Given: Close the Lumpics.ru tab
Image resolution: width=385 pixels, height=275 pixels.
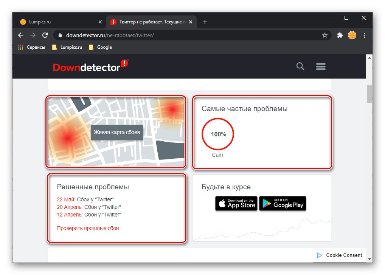Looking at the screenshot, I should pos(100,22).
